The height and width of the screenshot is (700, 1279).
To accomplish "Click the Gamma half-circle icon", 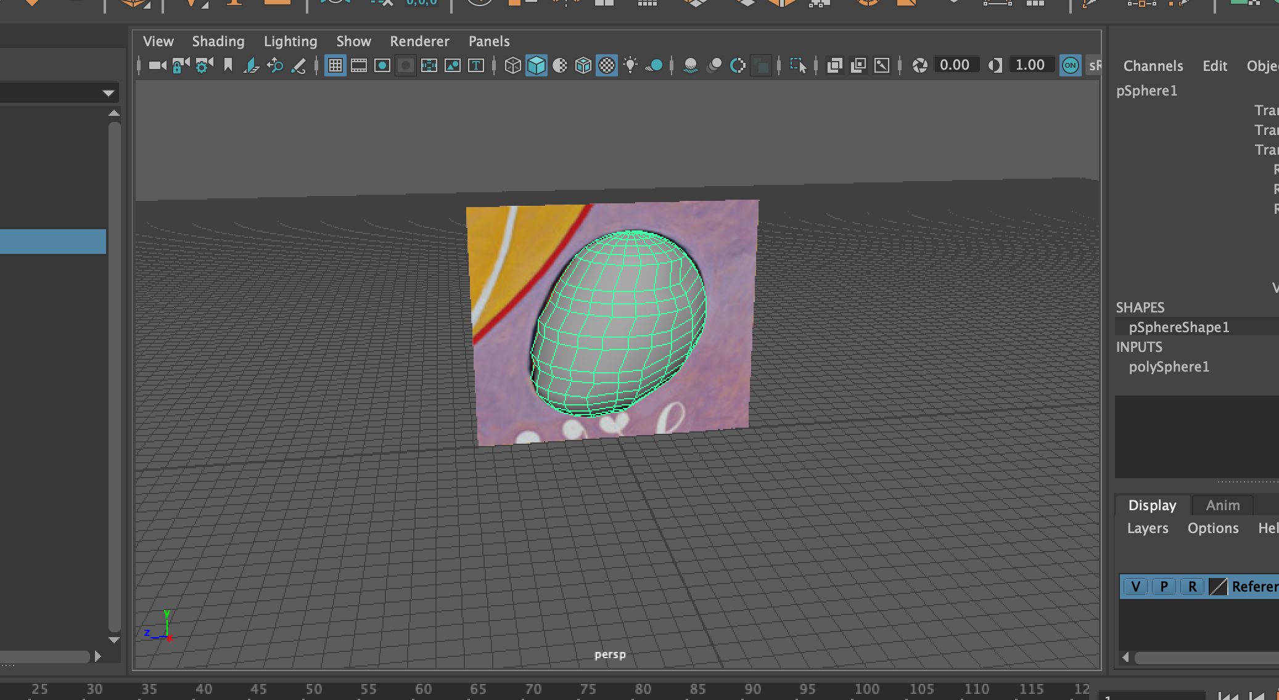I will [995, 65].
